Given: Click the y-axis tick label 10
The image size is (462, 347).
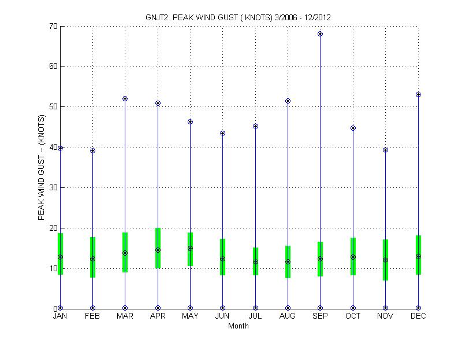Looking at the screenshot, I should [53, 268].
